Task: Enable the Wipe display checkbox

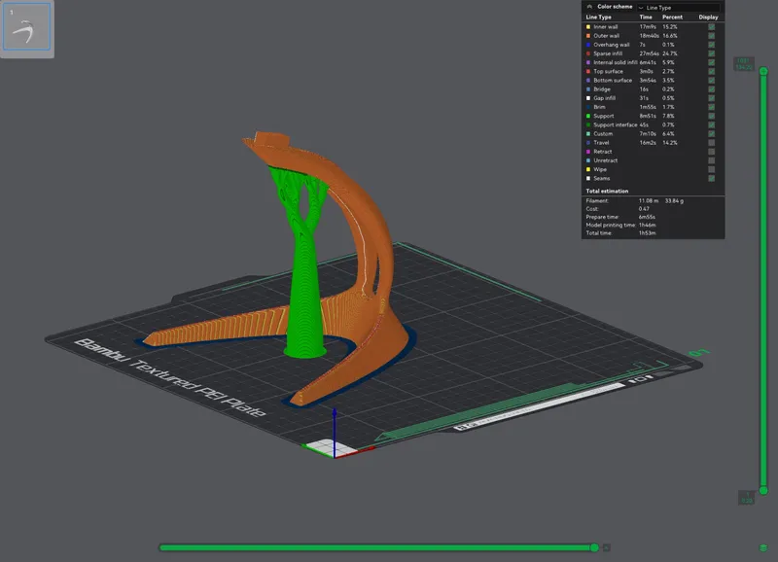Action: (712, 169)
